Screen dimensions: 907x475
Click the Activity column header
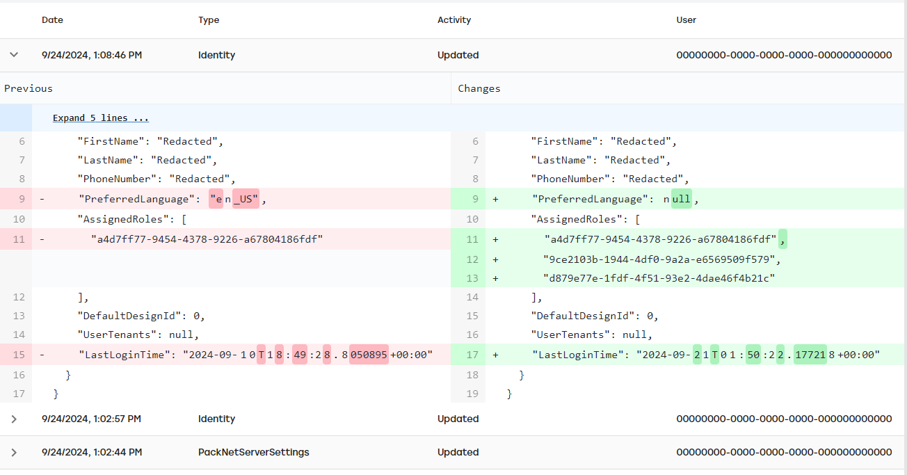click(x=454, y=19)
